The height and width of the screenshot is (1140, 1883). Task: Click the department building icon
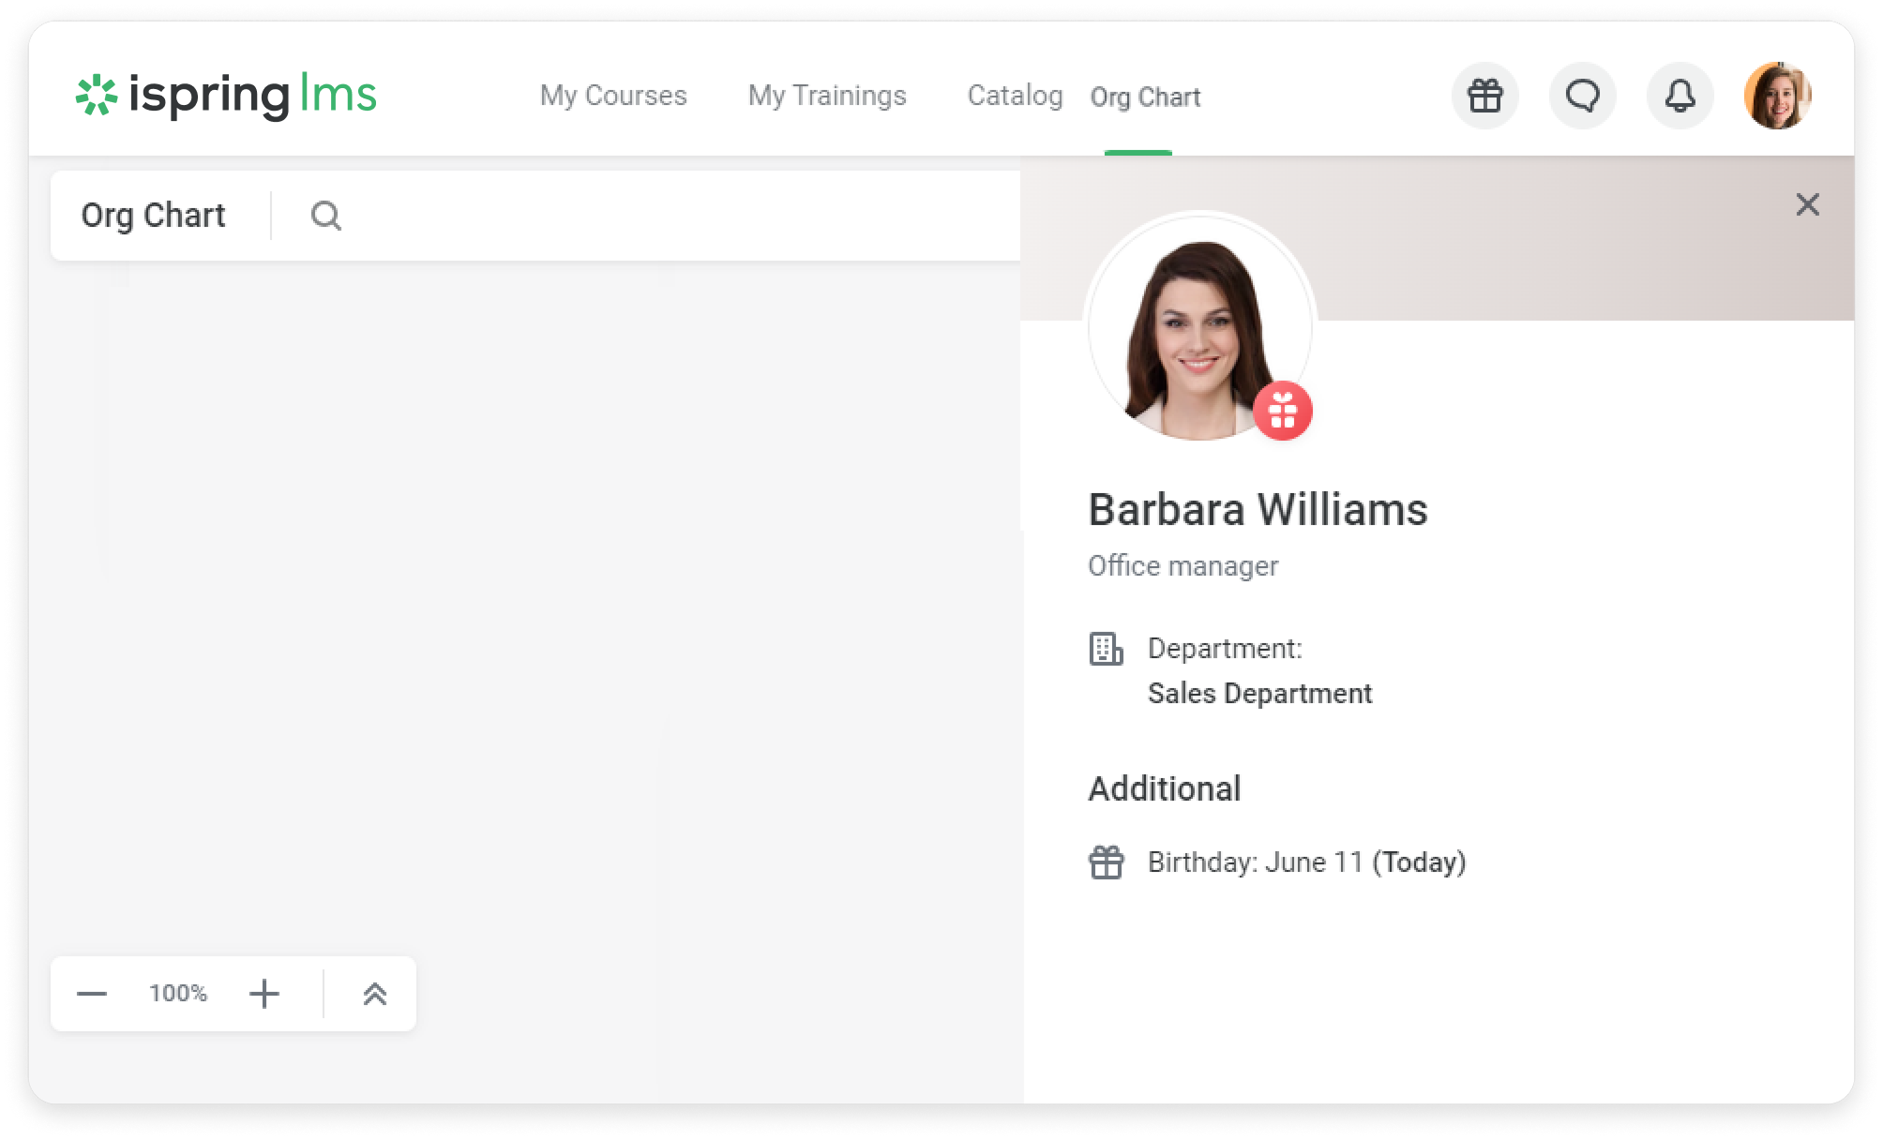1106,649
